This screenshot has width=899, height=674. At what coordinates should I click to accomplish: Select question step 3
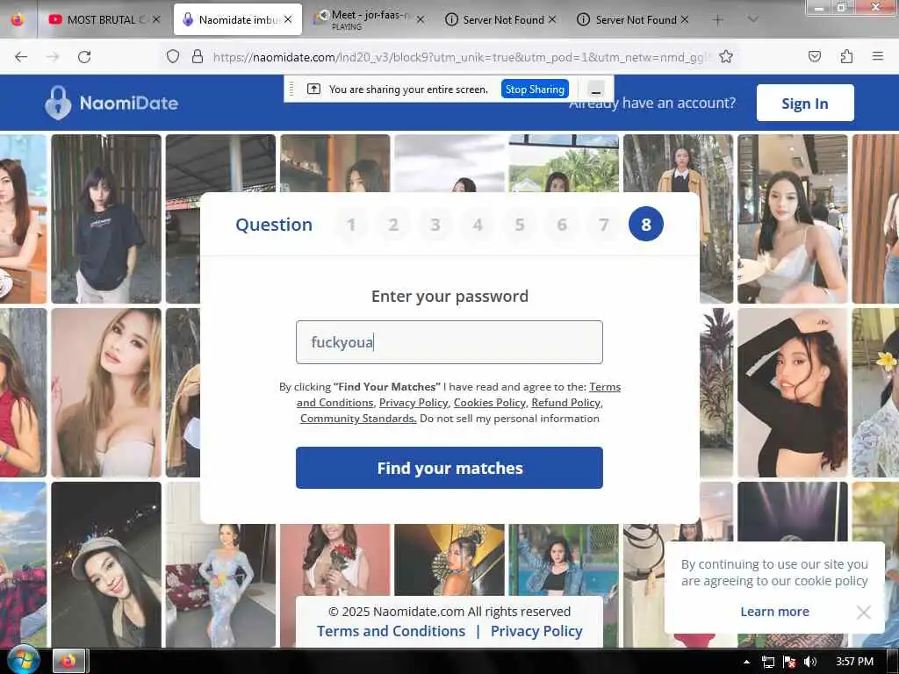click(435, 224)
